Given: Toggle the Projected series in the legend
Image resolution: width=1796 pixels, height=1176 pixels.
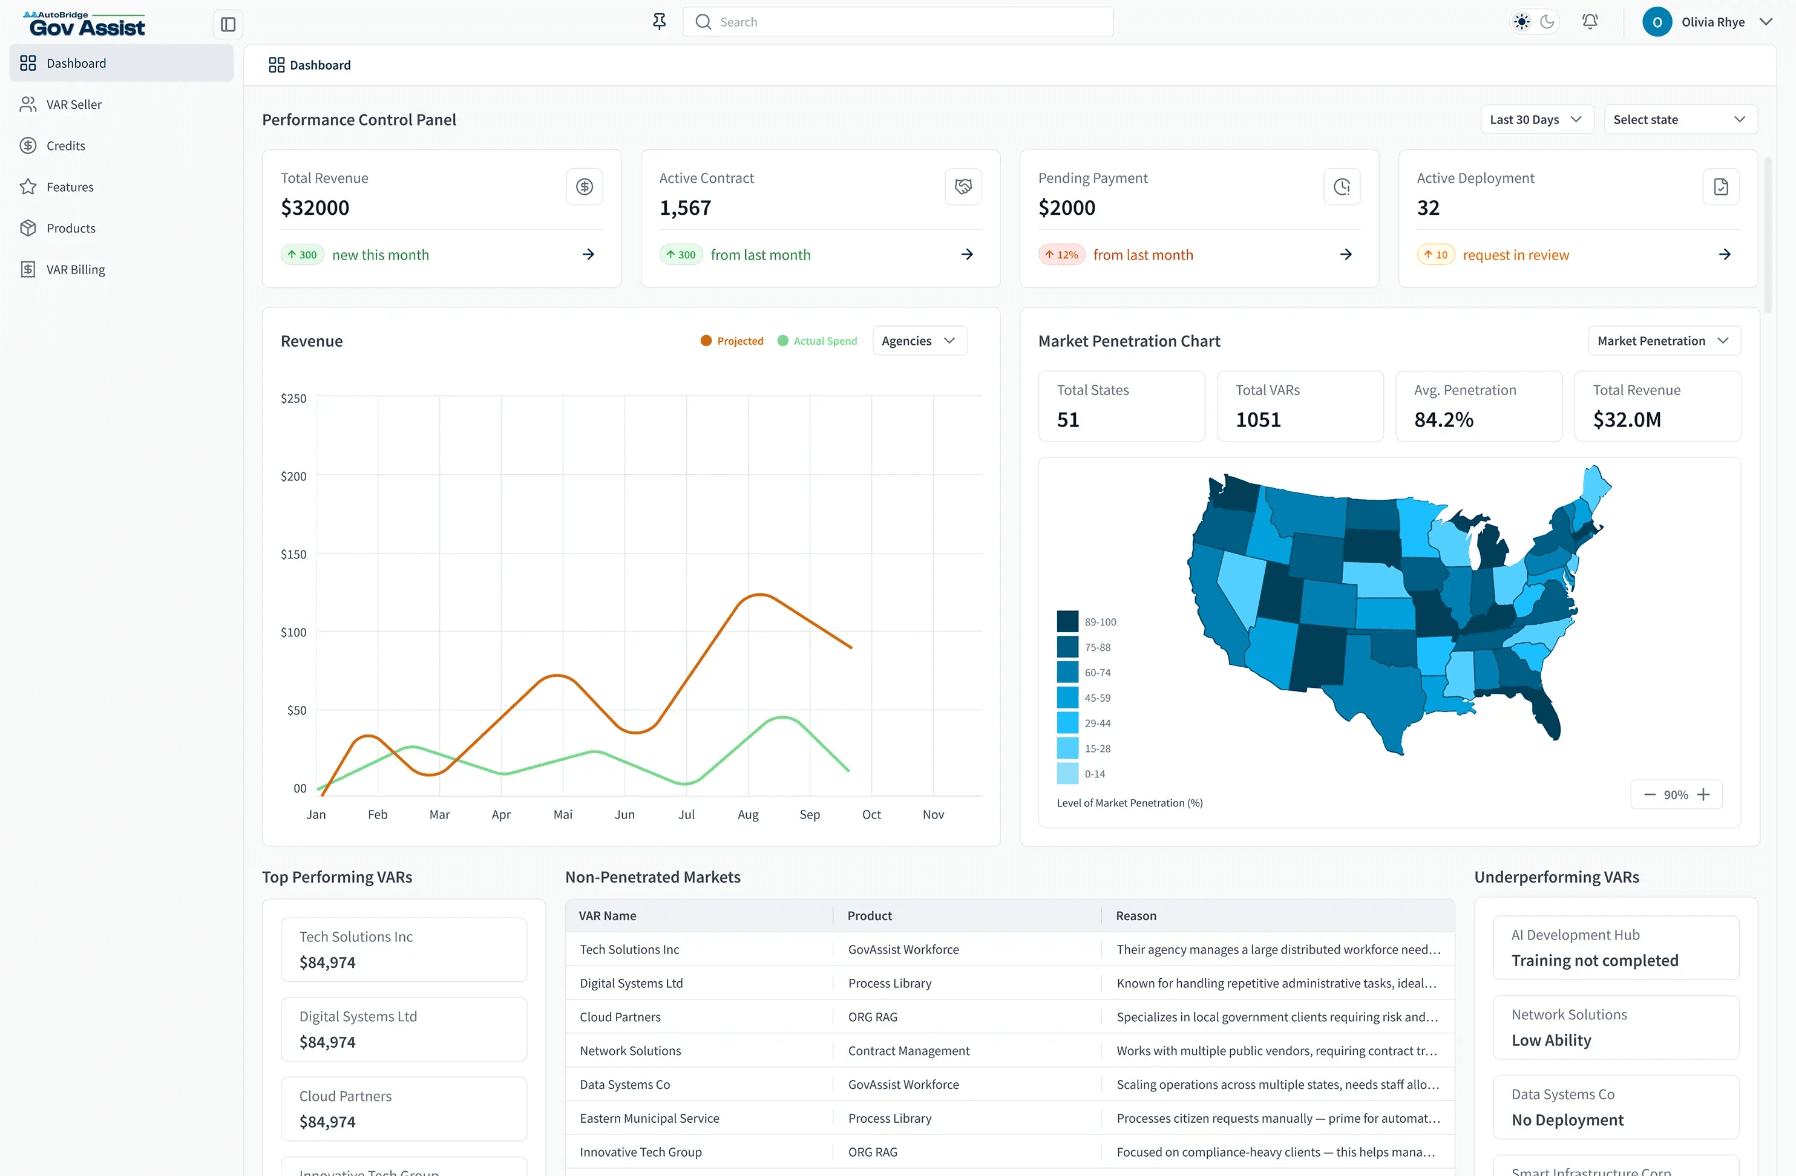Looking at the screenshot, I should pos(731,341).
